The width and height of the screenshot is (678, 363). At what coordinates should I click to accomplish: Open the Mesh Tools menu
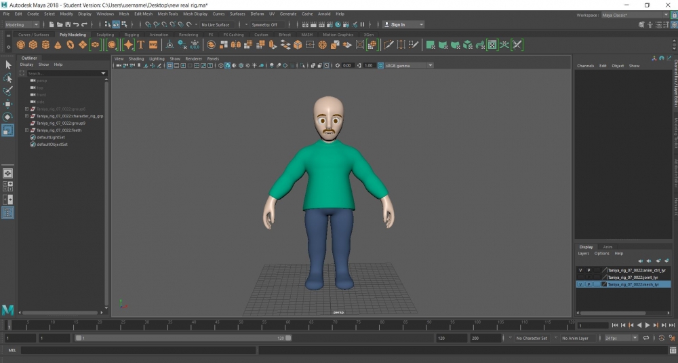point(167,14)
